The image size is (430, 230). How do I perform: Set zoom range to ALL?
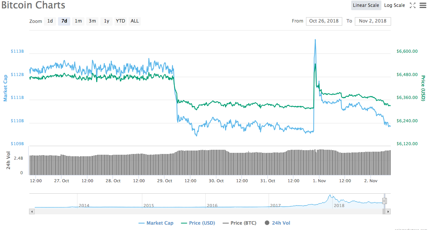[135, 21]
